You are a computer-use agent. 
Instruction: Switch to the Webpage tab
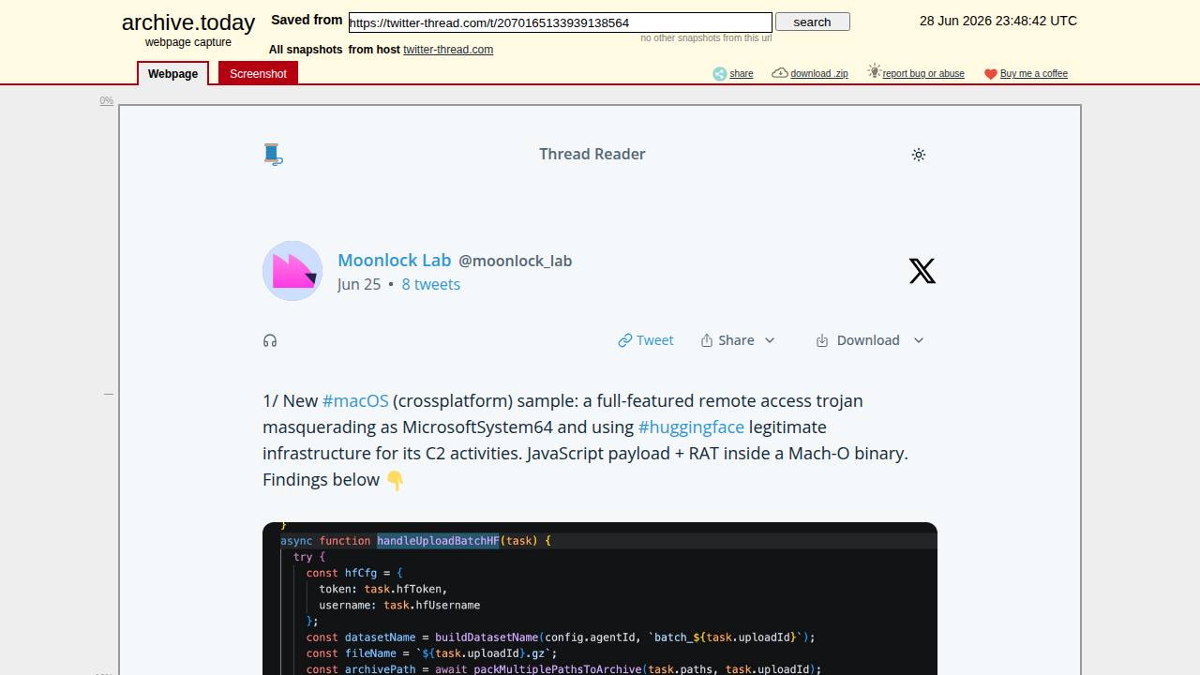click(x=172, y=73)
